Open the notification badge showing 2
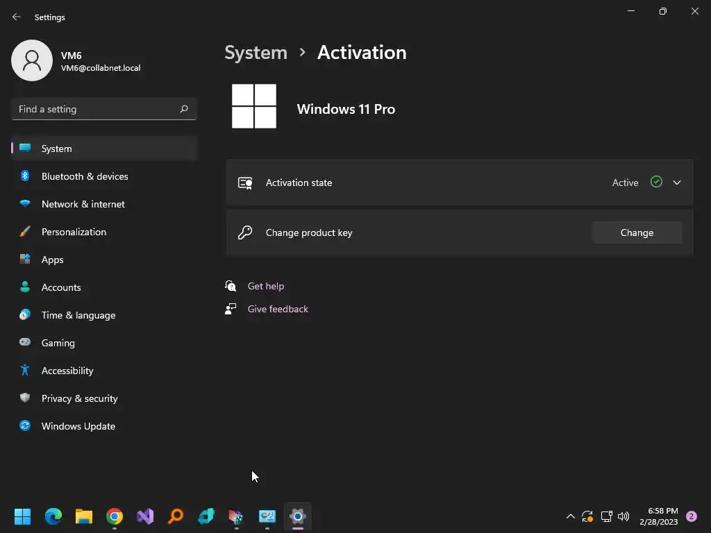The image size is (711, 533). [x=692, y=516]
